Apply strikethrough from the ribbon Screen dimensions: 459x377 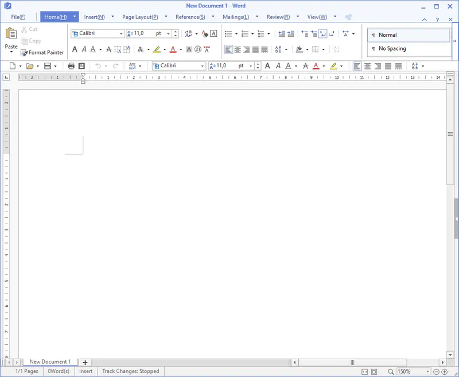pos(108,50)
